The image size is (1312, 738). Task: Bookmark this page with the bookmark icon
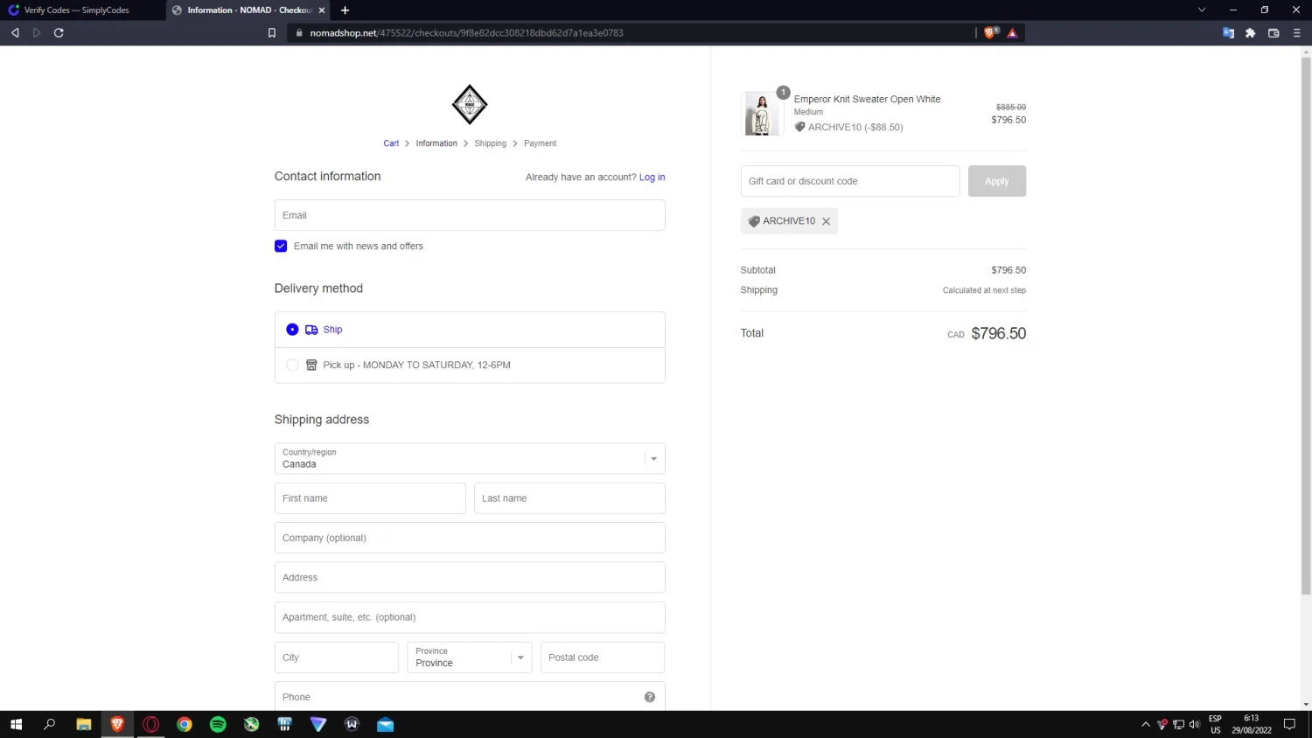pyautogui.click(x=272, y=33)
